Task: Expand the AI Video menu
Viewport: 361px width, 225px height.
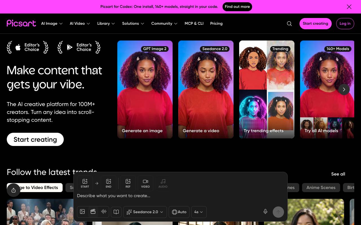Action: tap(80, 24)
